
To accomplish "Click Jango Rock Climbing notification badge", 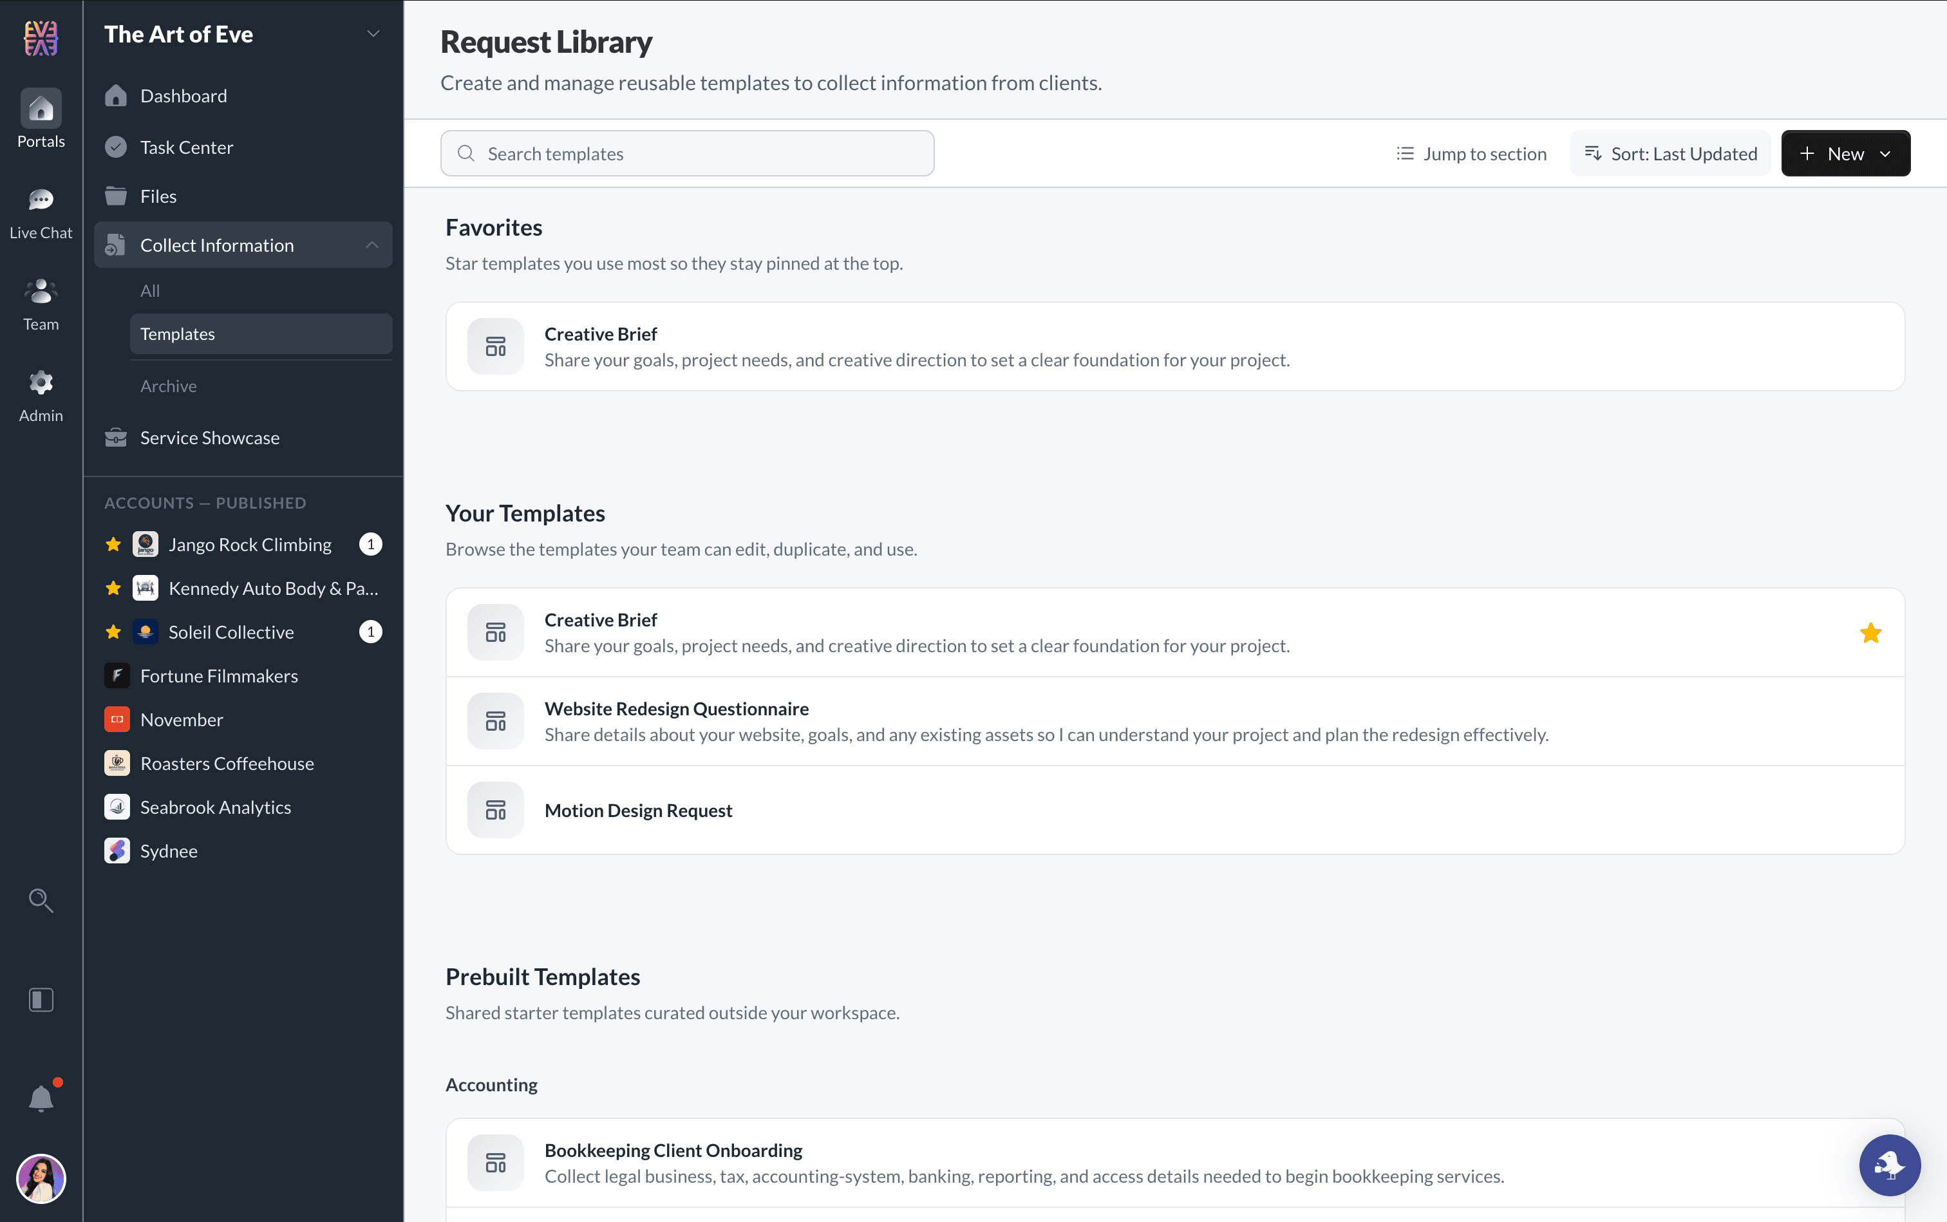I will (370, 545).
